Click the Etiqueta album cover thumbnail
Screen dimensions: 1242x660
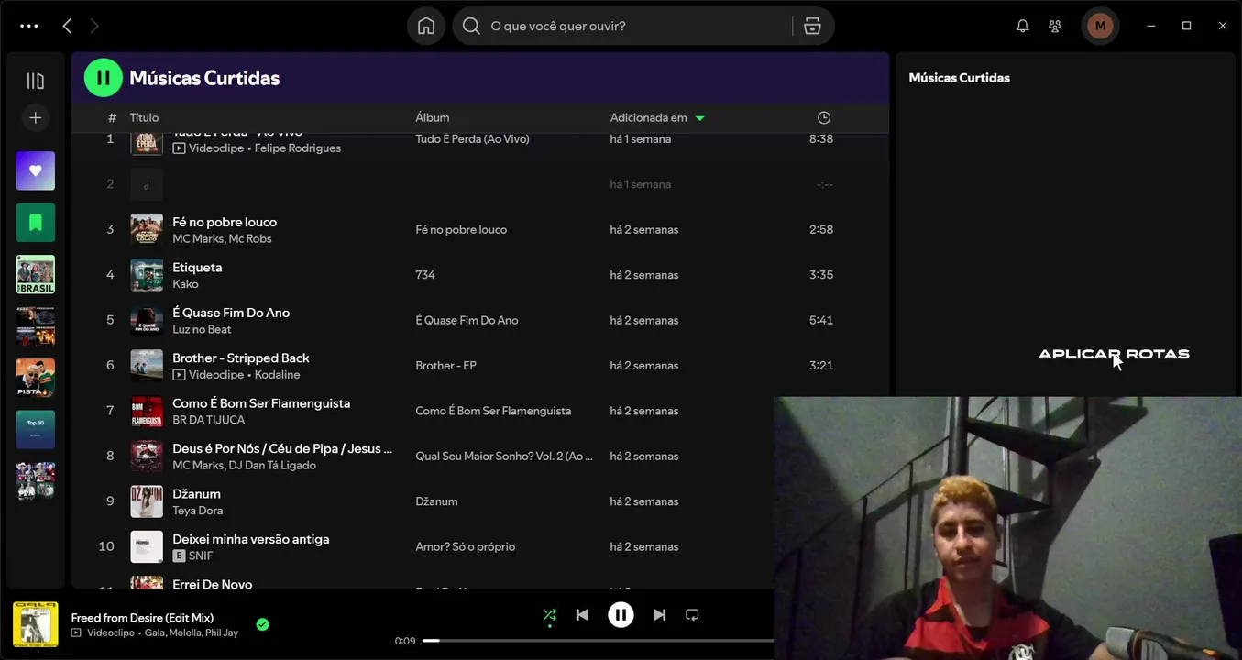(x=147, y=275)
